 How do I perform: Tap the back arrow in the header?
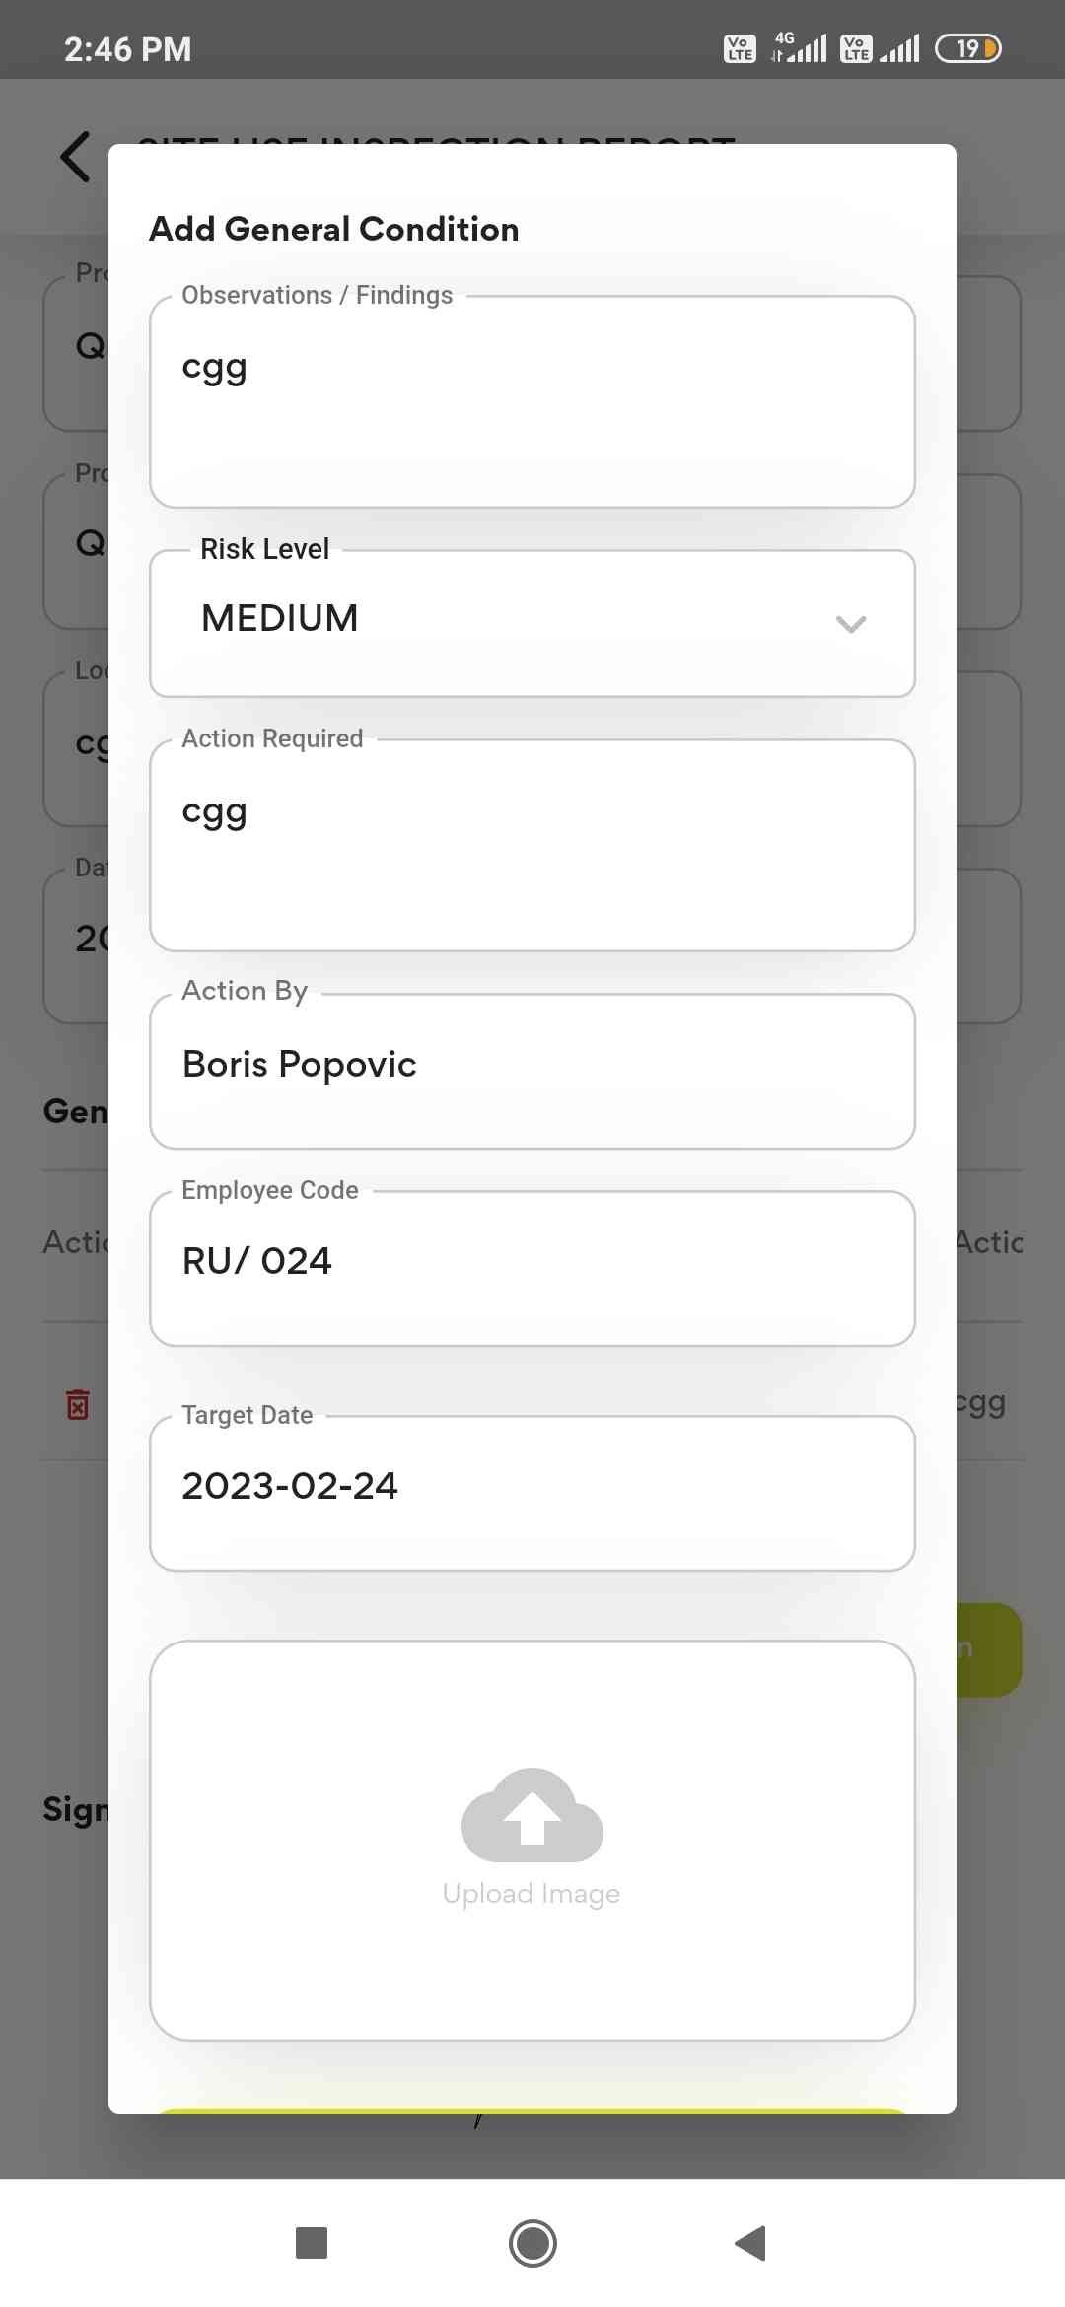pos(76,157)
